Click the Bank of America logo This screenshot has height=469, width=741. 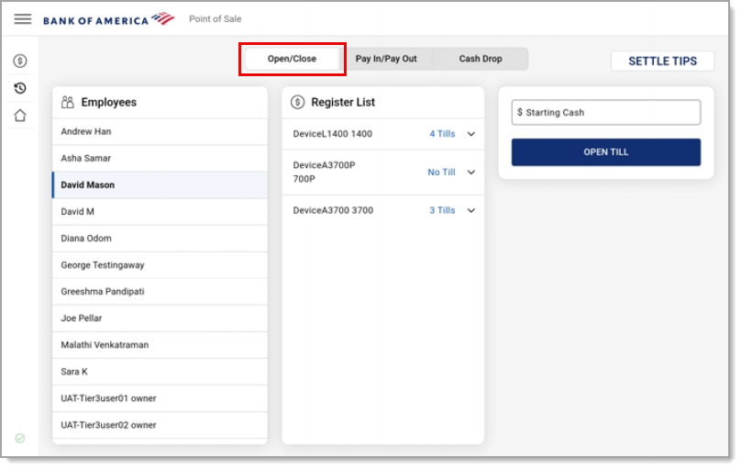pos(109,19)
